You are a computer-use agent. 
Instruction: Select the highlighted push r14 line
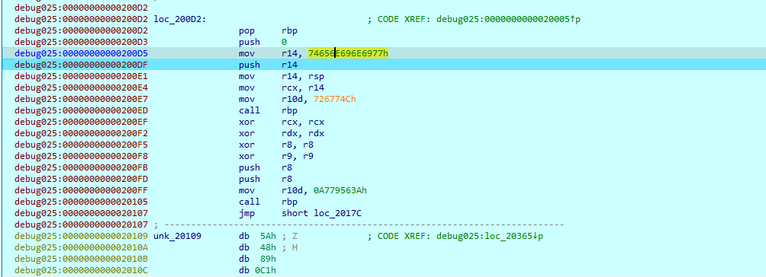pyautogui.click(x=383, y=65)
